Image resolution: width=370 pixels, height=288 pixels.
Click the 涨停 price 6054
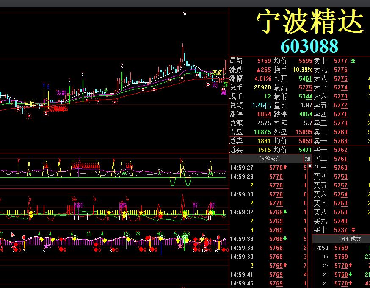(x=264, y=114)
